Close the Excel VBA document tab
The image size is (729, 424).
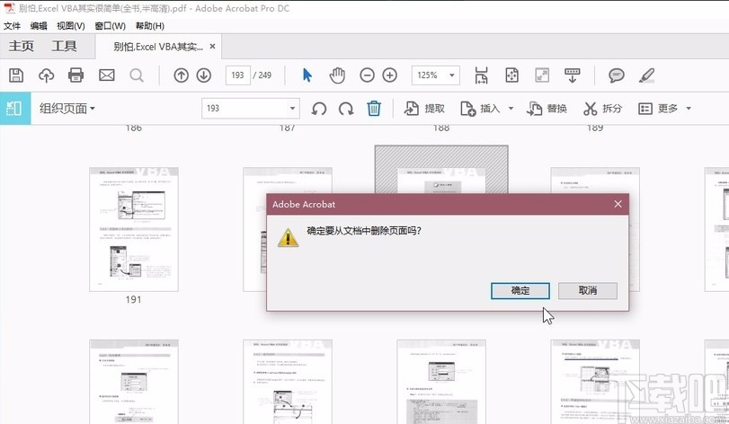point(212,47)
